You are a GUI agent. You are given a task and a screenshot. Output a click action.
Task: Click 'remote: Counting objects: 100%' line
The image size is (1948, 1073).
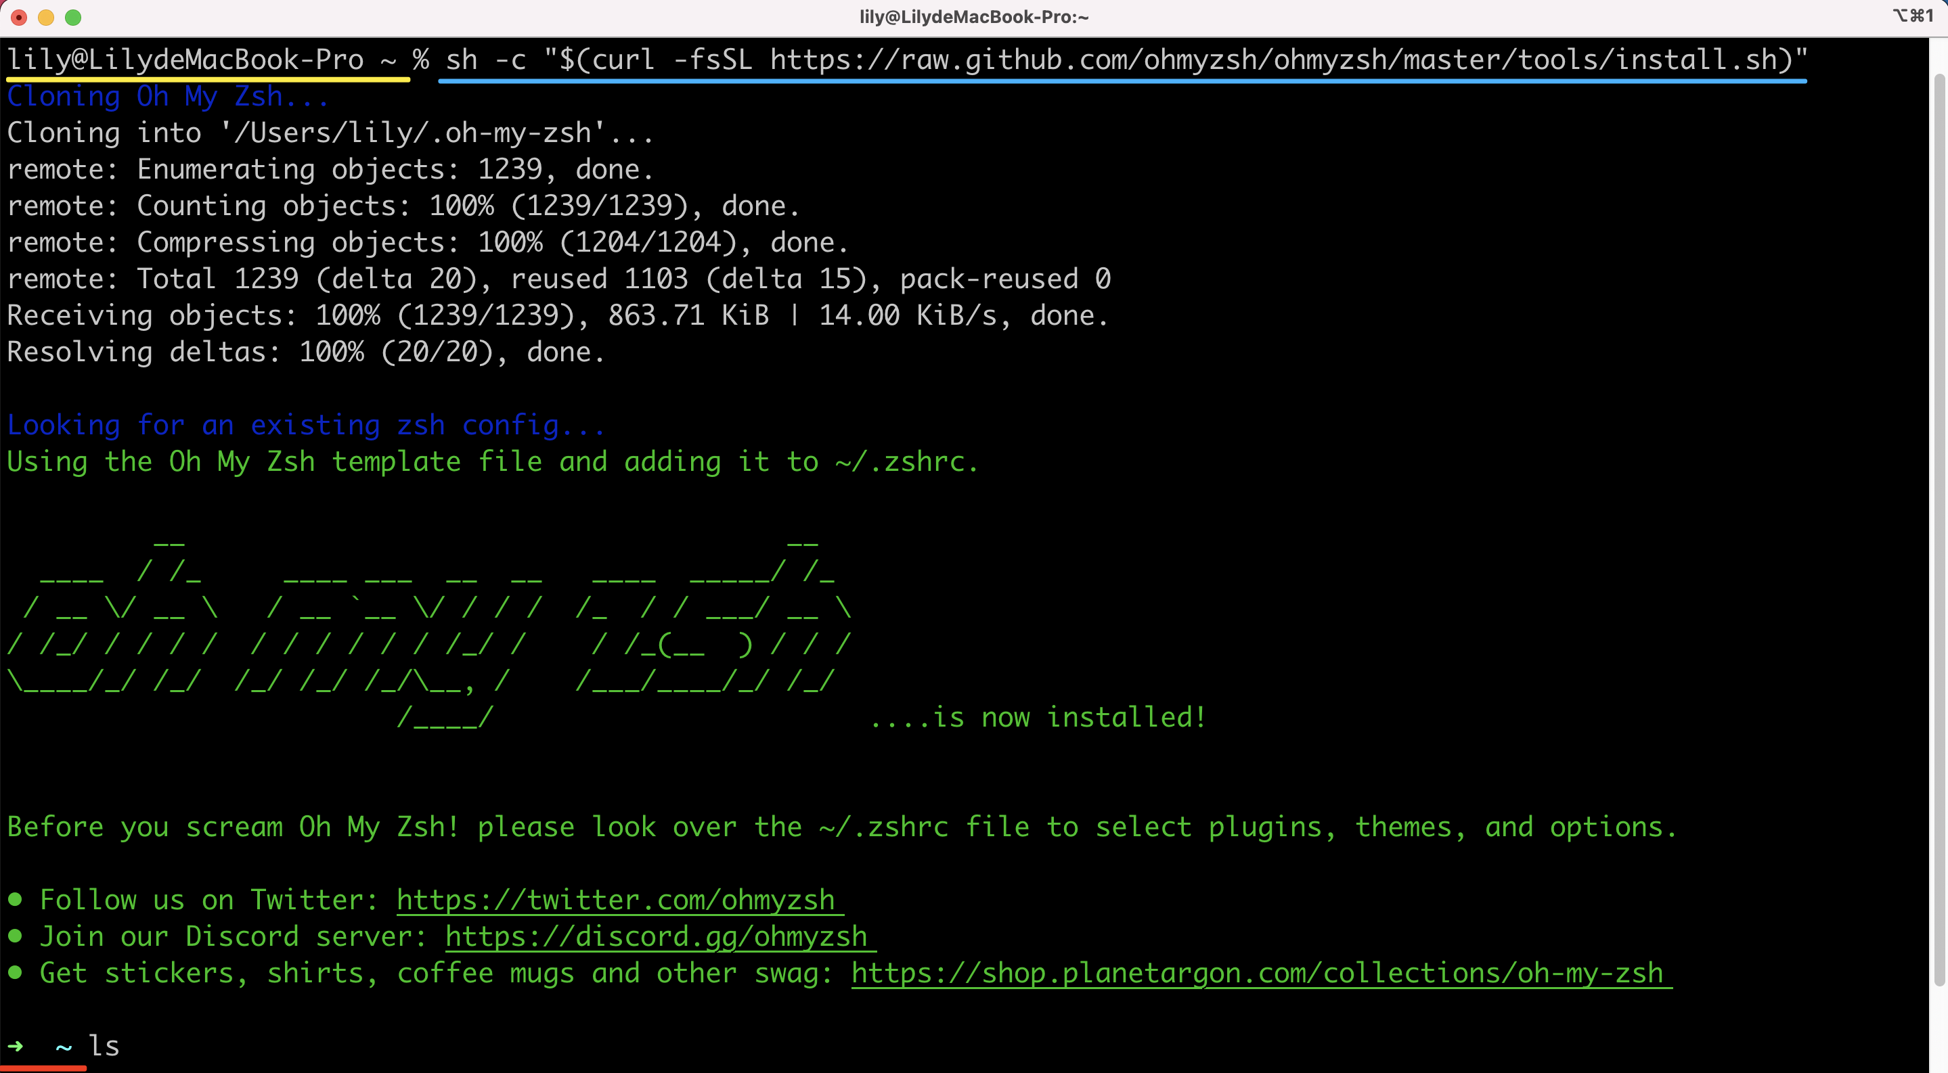click(x=403, y=206)
